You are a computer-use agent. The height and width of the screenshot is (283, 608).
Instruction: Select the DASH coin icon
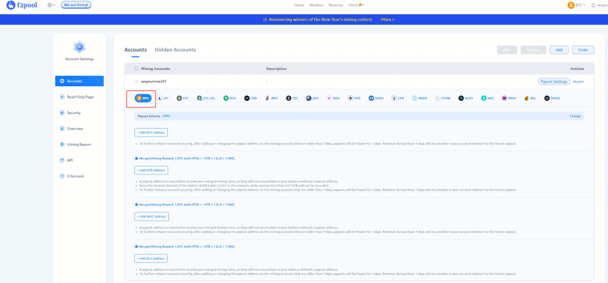[x=376, y=98]
